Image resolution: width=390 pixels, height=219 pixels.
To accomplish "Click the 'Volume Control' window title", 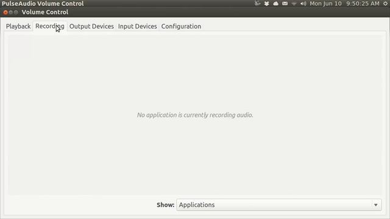I will click(x=44, y=12).
